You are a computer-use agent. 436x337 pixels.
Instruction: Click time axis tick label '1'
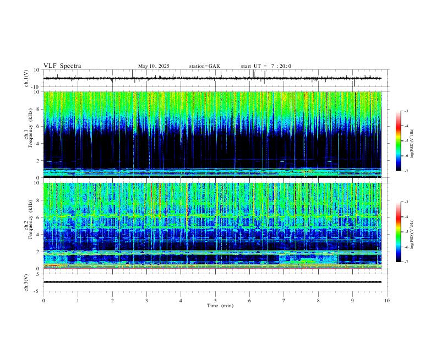pyautogui.click(x=78, y=301)
